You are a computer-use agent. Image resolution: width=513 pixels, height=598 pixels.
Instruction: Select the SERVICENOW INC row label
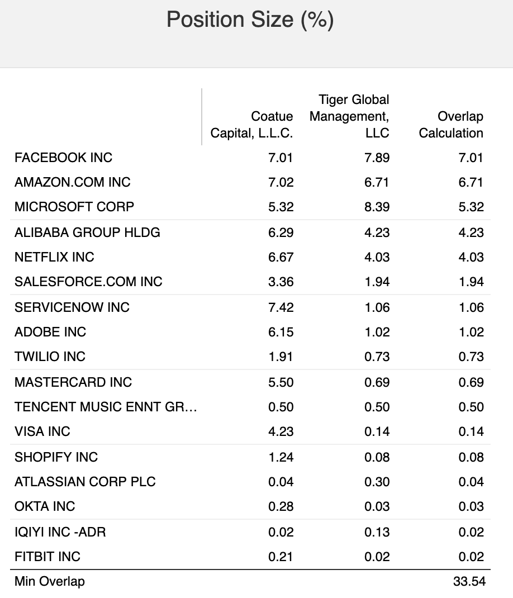click(x=72, y=307)
